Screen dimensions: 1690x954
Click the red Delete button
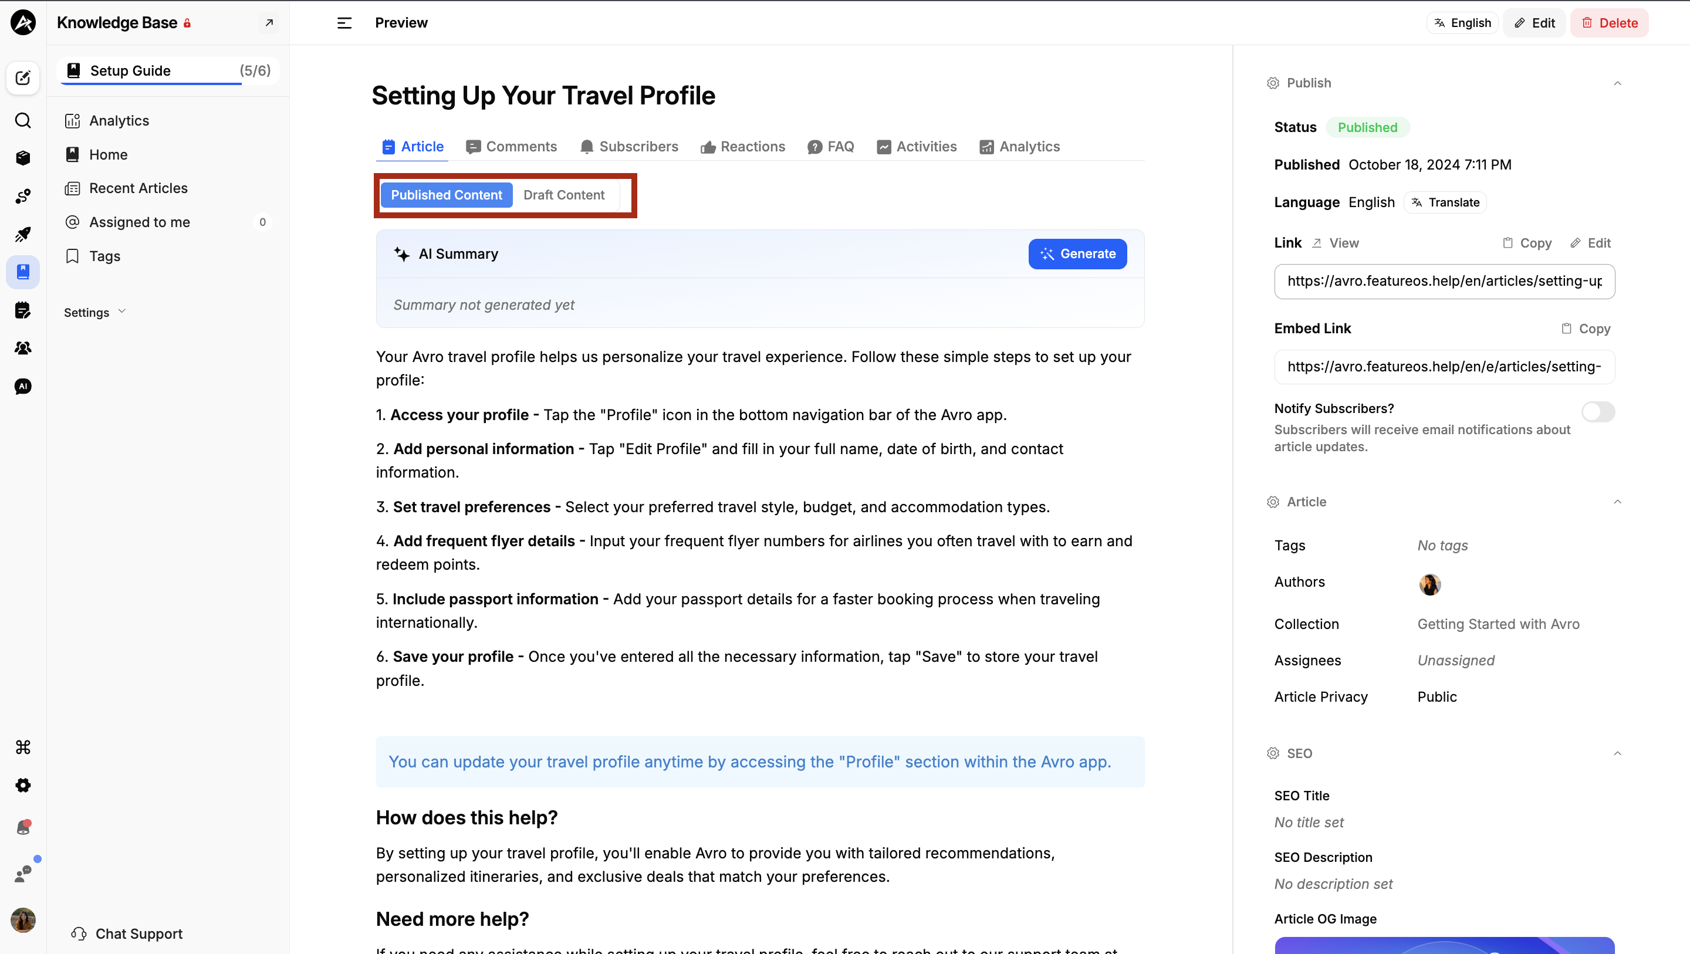click(x=1608, y=23)
